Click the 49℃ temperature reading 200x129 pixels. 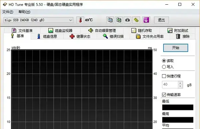tap(89, 20)
